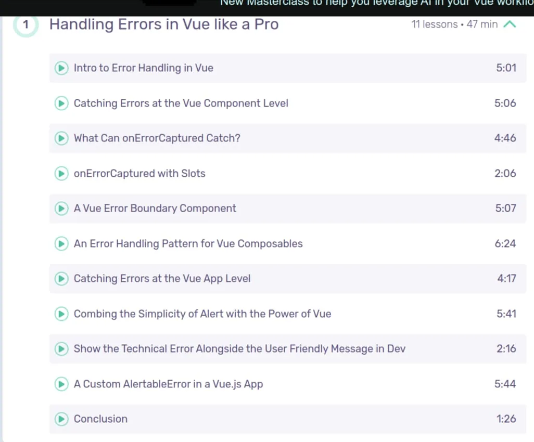
Task: Open 'An Error Handling Pattern for Vue Composables'
Action: point(288,244)
